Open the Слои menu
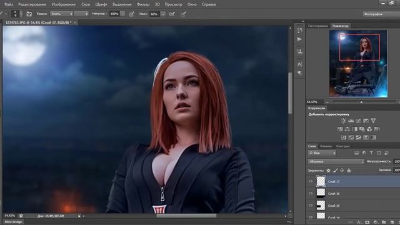 86,4
